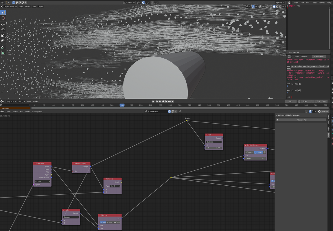Switch to rendered viewport shading

point(280,7)
